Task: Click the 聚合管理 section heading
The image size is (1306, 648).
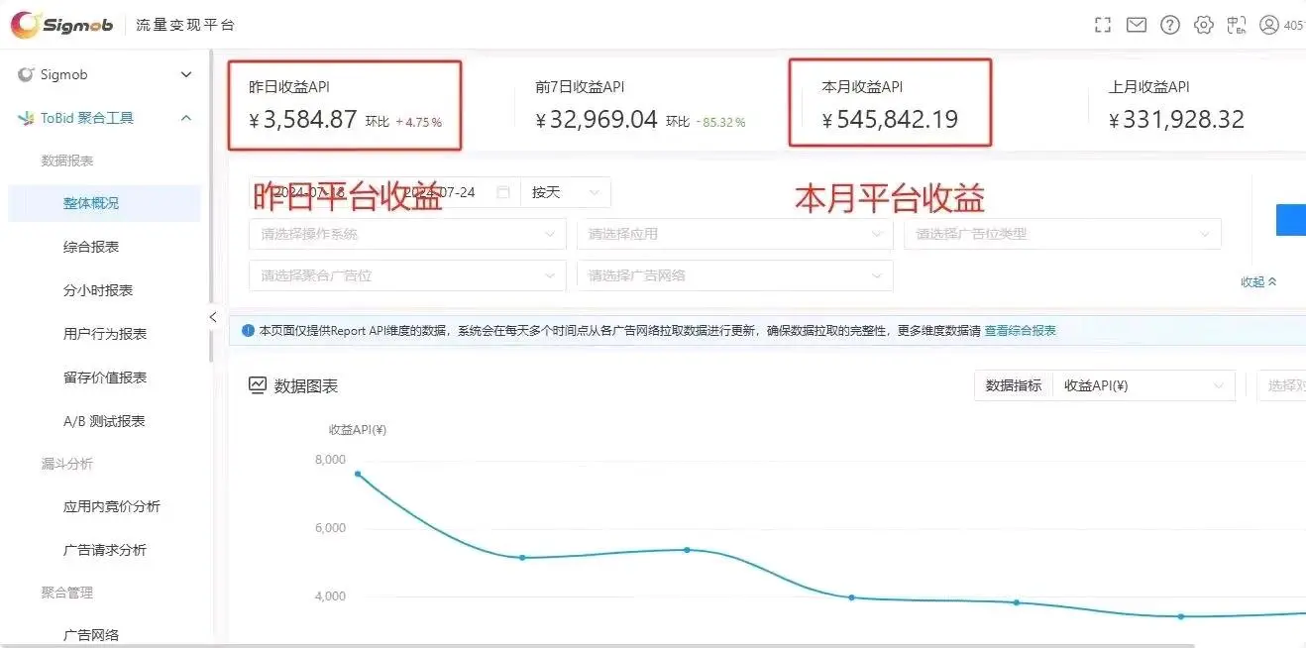Action: 67,593
